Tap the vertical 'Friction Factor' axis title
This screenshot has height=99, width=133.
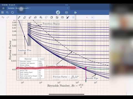(10, 50)
